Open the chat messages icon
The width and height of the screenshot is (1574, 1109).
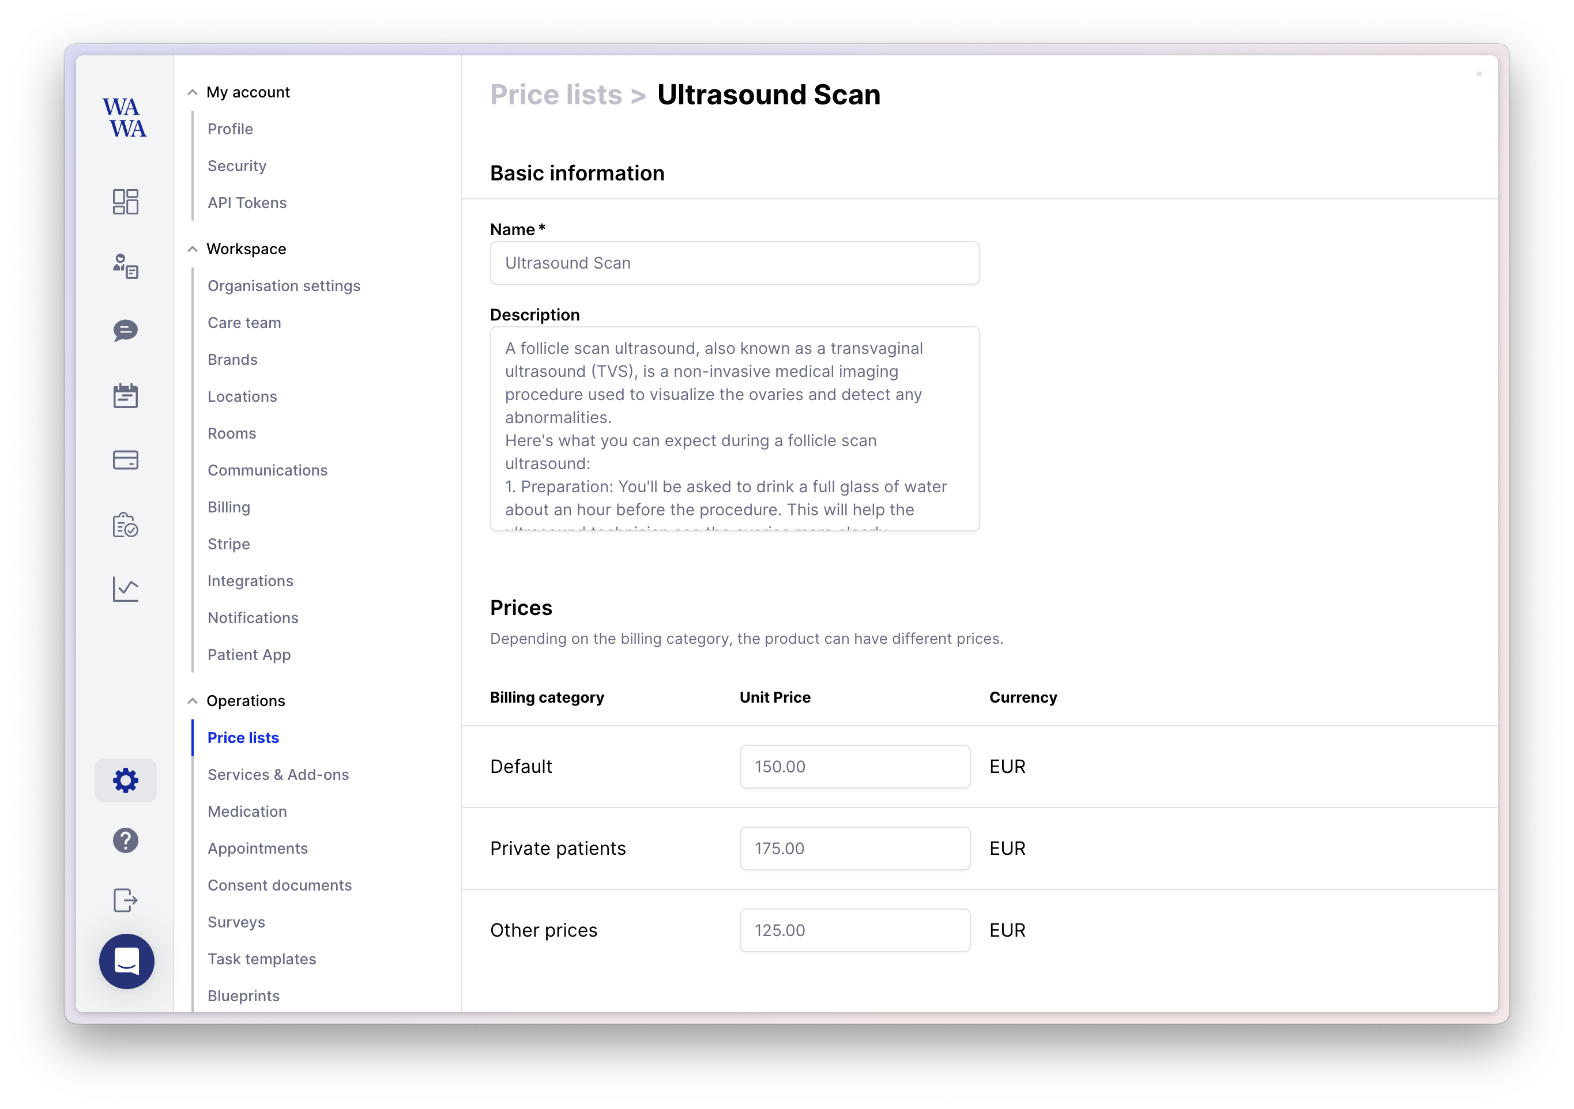click(x=126, y=330)
